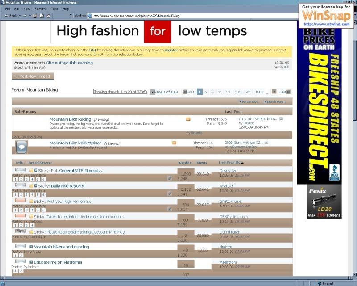
Task: Open the Forum Tools dropdown
Action: click(x=249, y=101)
